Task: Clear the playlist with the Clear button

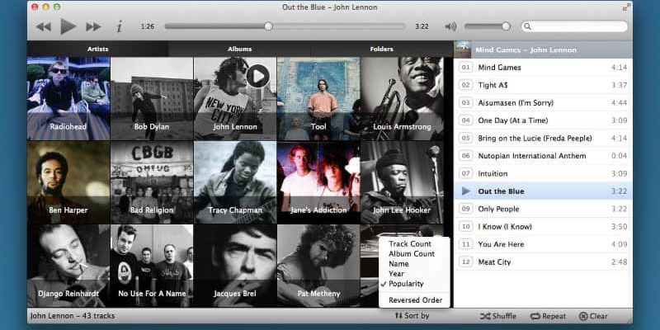Action: point(593,316)
